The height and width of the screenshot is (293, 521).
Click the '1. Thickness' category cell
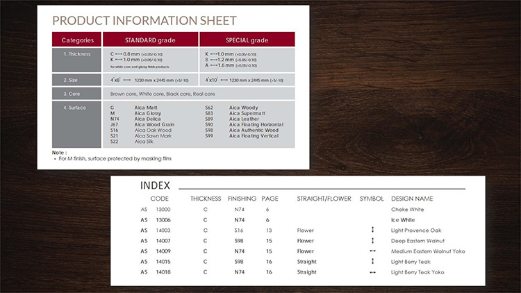pos(77,53)
